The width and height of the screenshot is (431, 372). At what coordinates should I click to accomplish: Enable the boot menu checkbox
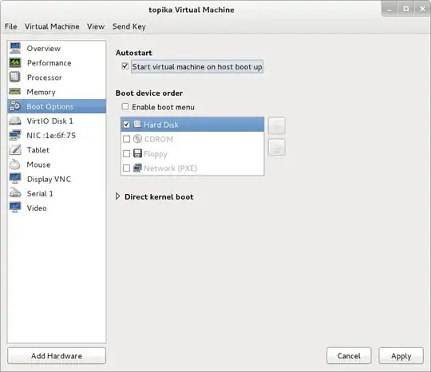click(x=125, y=107)
